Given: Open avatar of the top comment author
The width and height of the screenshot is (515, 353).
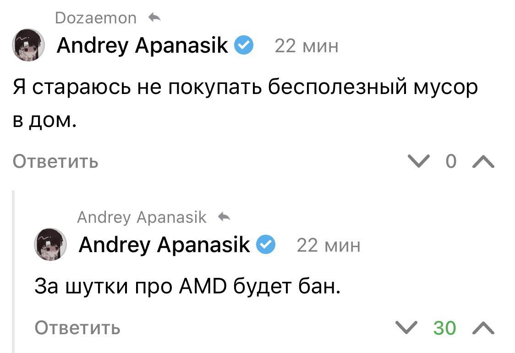Looking at the screenshot, I should click(x=28, y=45).
